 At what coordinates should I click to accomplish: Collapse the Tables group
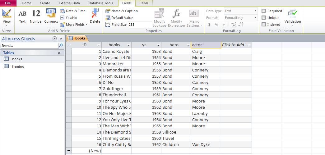[59, 53]
